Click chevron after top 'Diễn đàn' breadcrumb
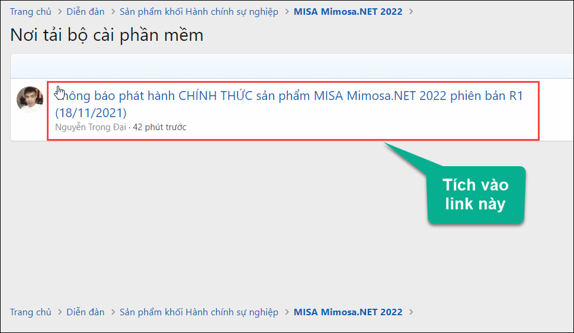This screenshot has width=574, height=333. (113, 12)
